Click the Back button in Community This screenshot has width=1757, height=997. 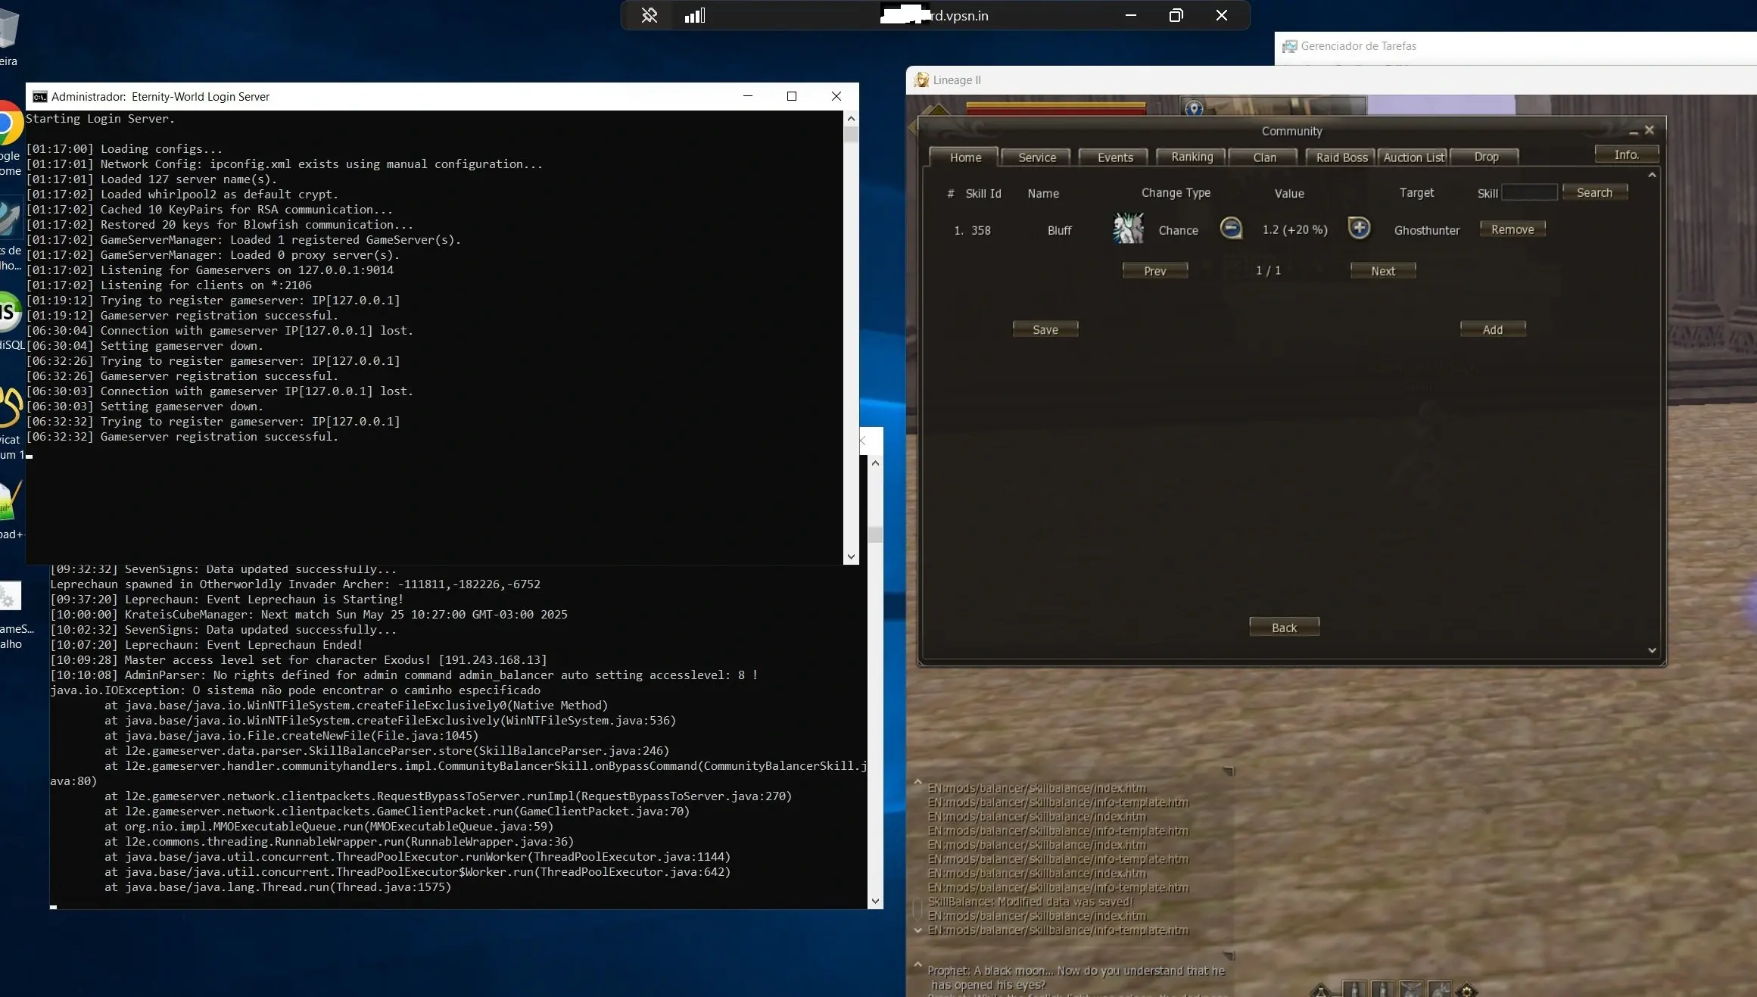click(1283, 628)
